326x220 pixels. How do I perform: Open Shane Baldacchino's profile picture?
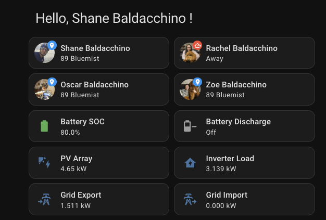coord(43,54)
